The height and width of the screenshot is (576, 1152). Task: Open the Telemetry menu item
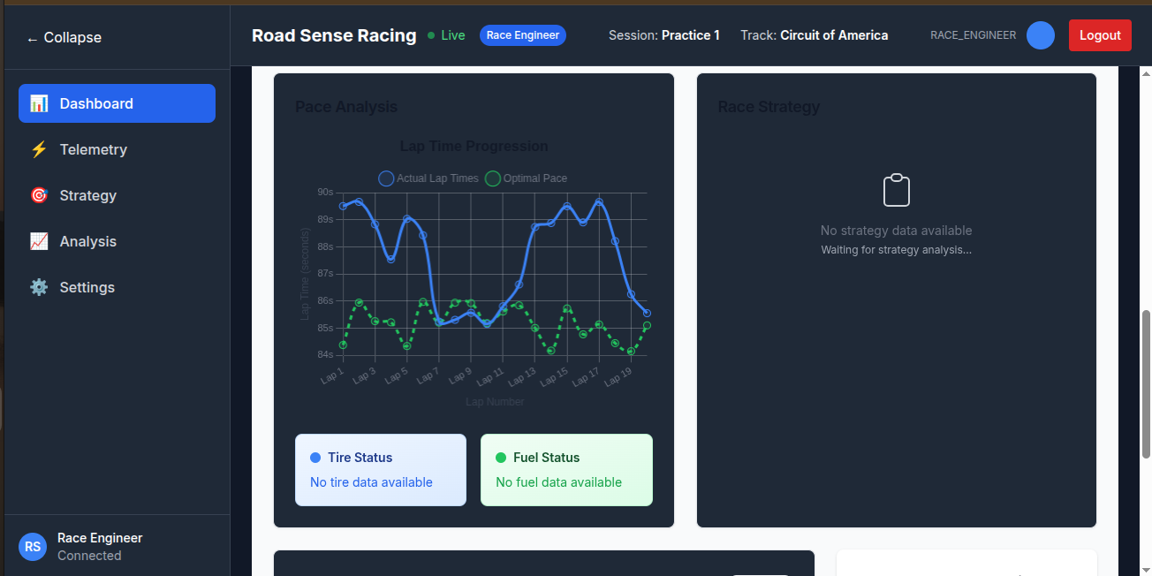tap(117, 149)
